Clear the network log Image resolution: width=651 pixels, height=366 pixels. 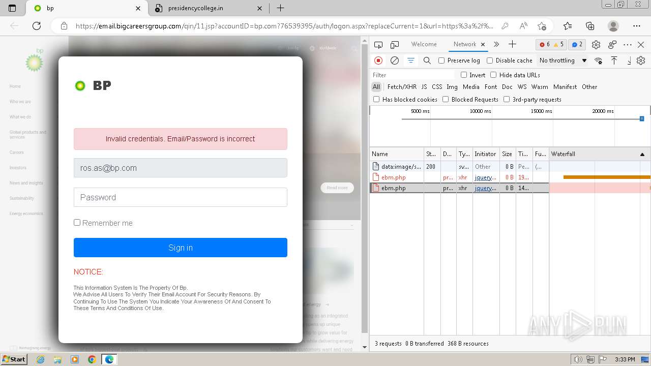(394, 60)
